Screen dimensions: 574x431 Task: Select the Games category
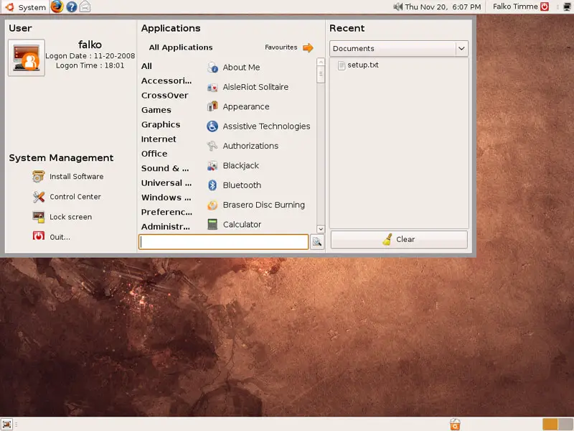[156, 110]
